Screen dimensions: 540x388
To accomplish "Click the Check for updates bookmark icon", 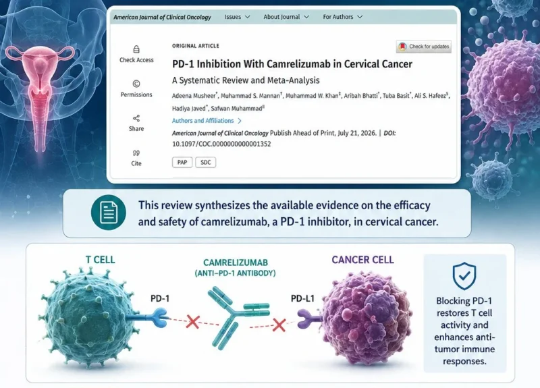I will [402, 47].
